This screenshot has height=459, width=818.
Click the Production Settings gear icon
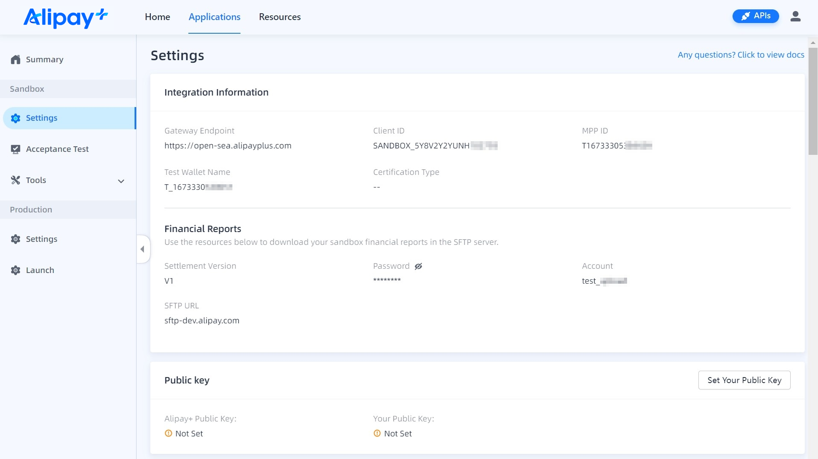[16, 239]
